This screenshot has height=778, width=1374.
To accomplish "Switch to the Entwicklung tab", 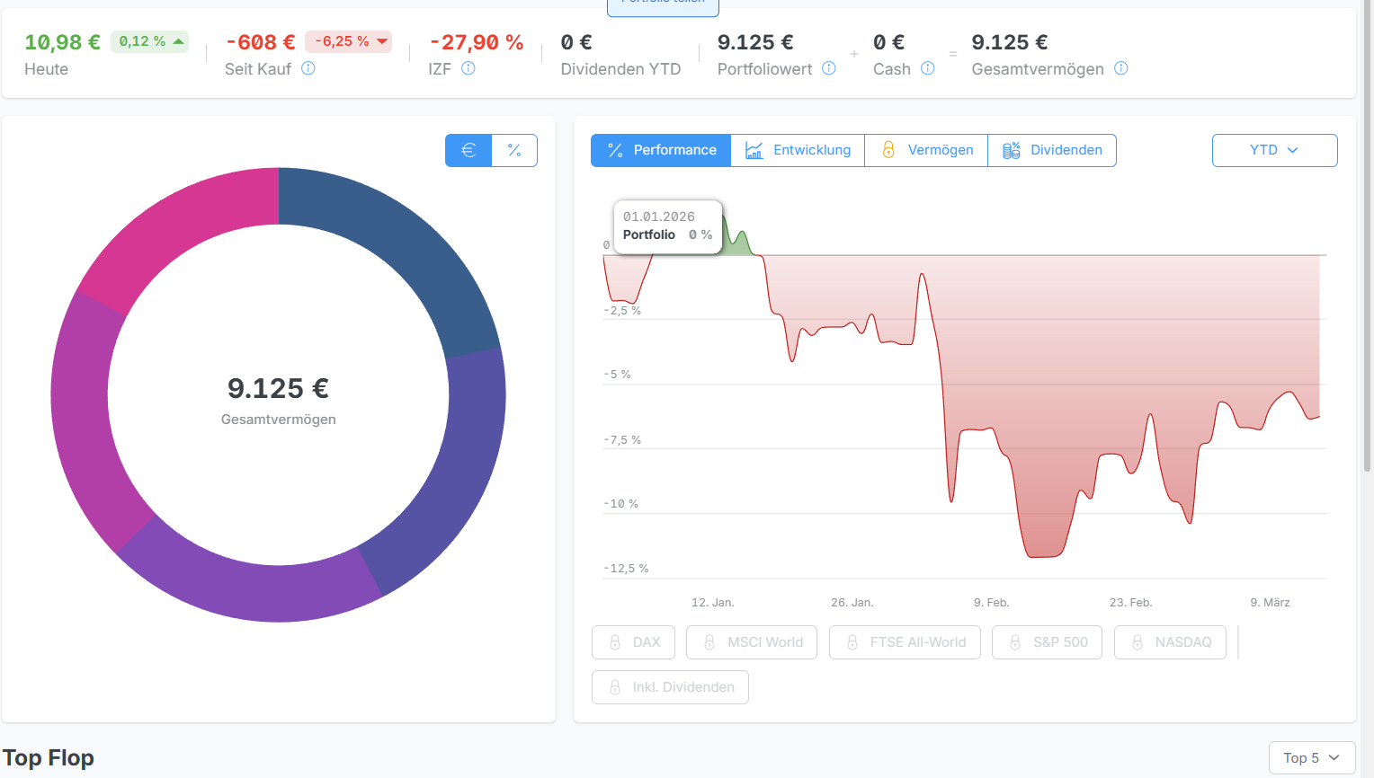I will [798, 150].
